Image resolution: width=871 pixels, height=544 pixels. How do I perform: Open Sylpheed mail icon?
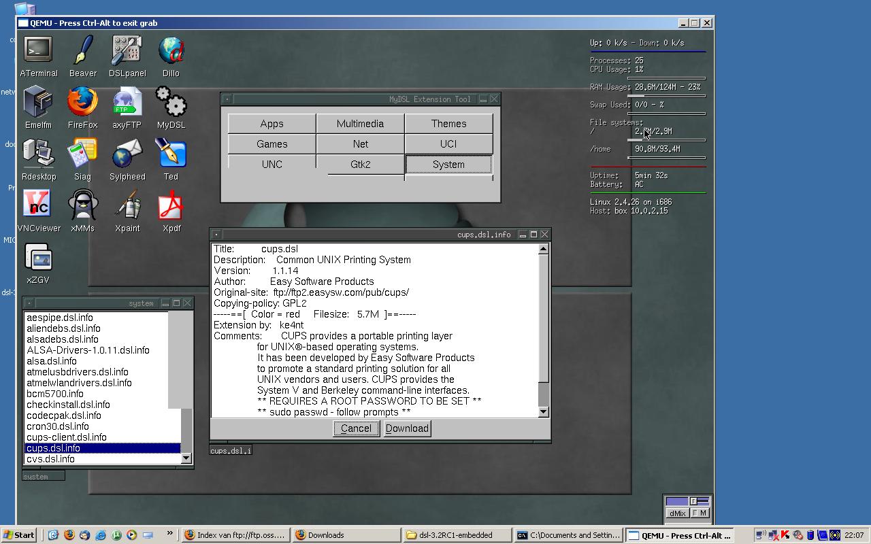click(127, 154)
